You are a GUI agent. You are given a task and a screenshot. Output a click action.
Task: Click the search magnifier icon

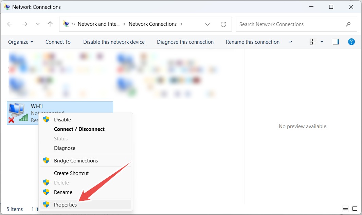[348, 24]
